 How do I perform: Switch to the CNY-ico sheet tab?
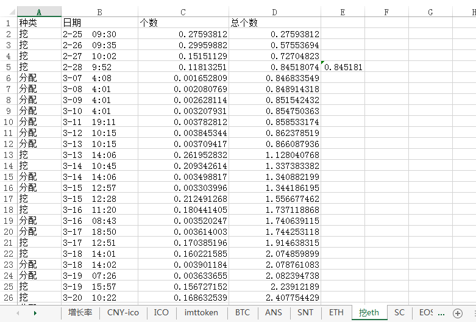coord(123,312)
